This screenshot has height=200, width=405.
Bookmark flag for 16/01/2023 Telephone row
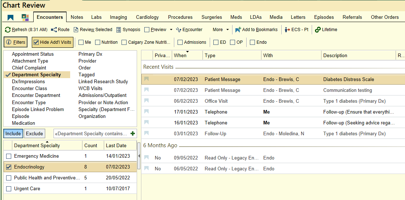pyautogui.click(x=146, y=122)
